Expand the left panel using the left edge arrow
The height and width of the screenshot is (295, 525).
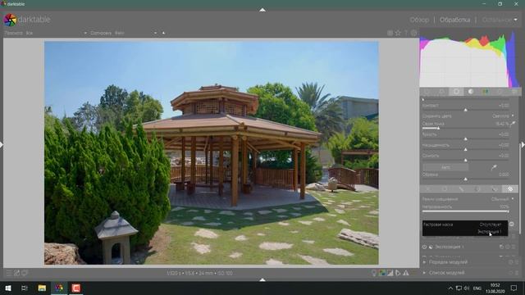pos(2,144)
